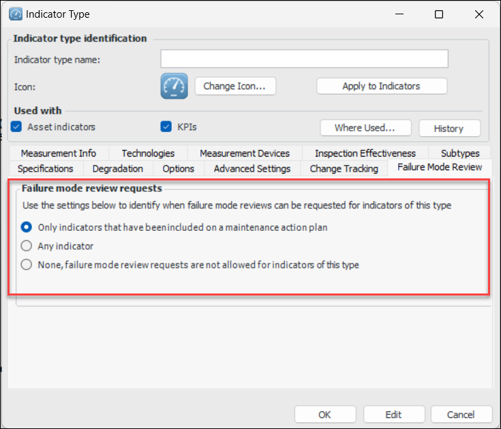Toggle the Asset indicators checkbox

coord(16,127)
